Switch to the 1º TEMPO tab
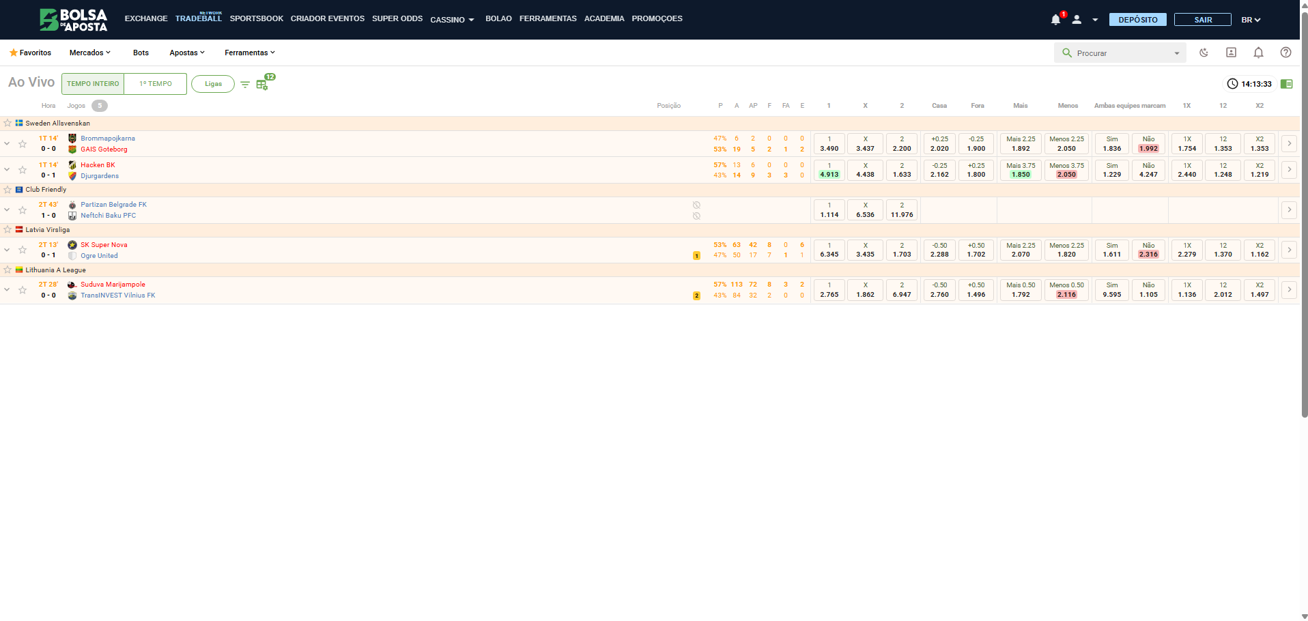The image size is (1308, 621). (x=156, y=84)
